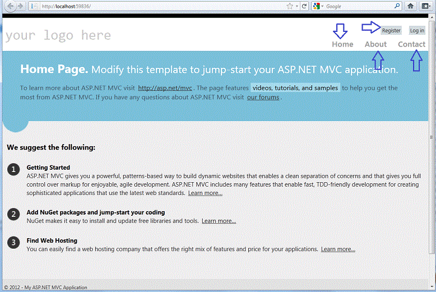Screen dimensions: 436x292
Task: Open the Register link
Action: pos(391,31)
